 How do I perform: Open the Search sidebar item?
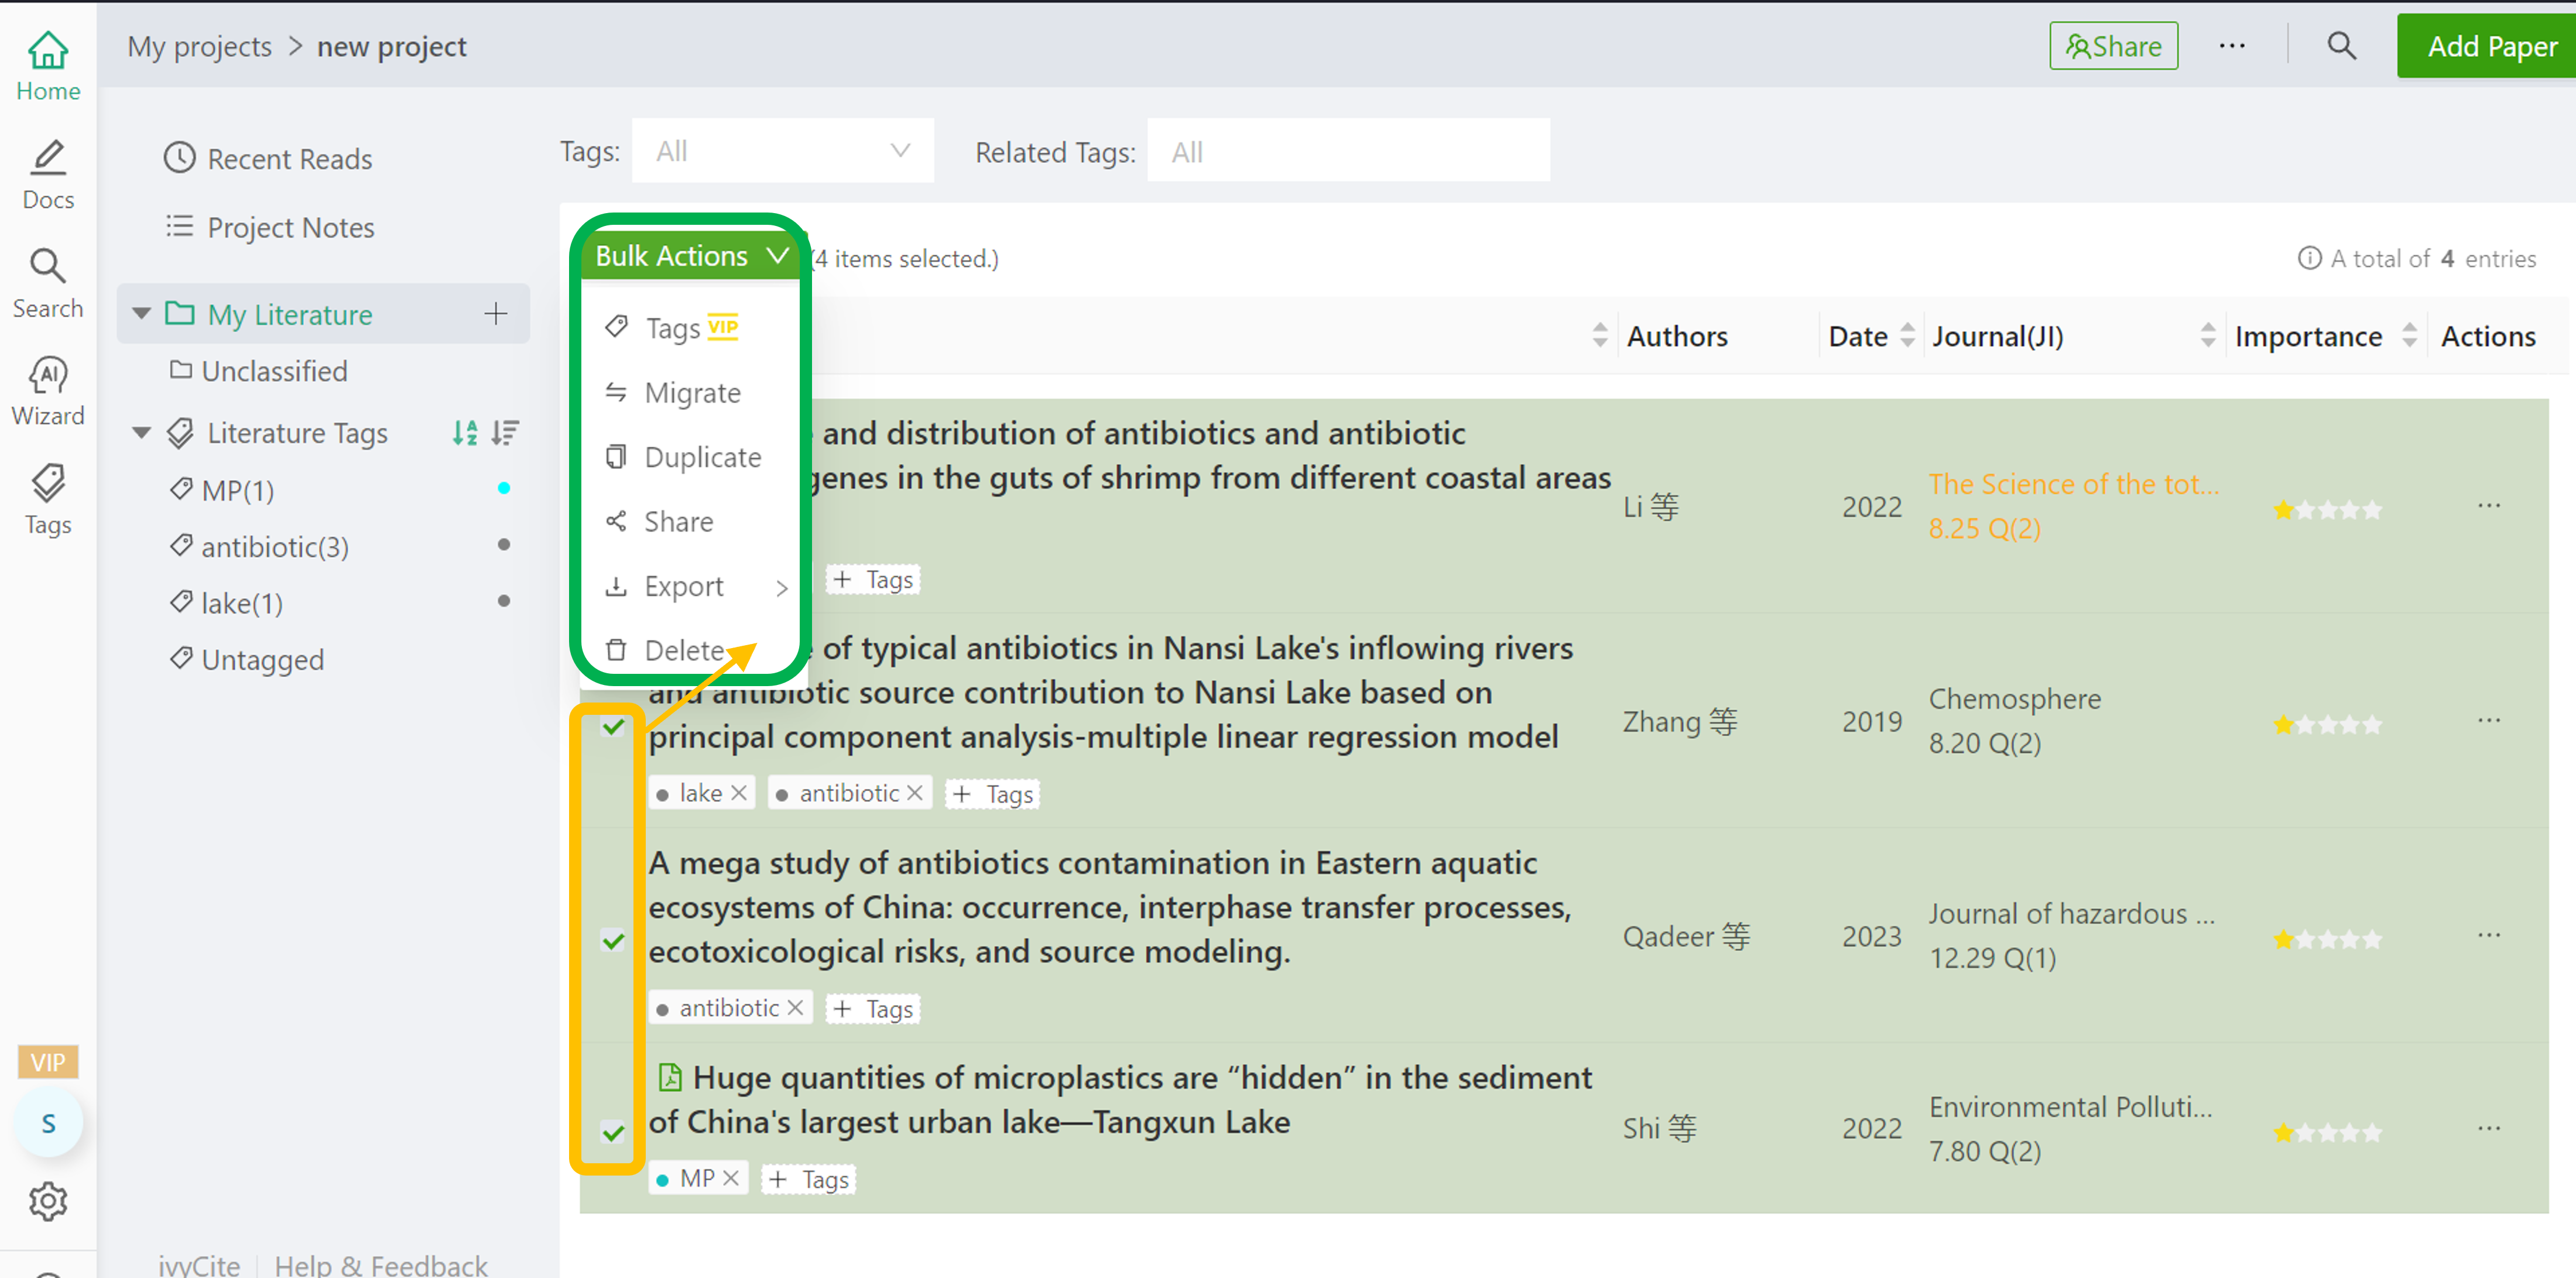click(x=48, y=284)
